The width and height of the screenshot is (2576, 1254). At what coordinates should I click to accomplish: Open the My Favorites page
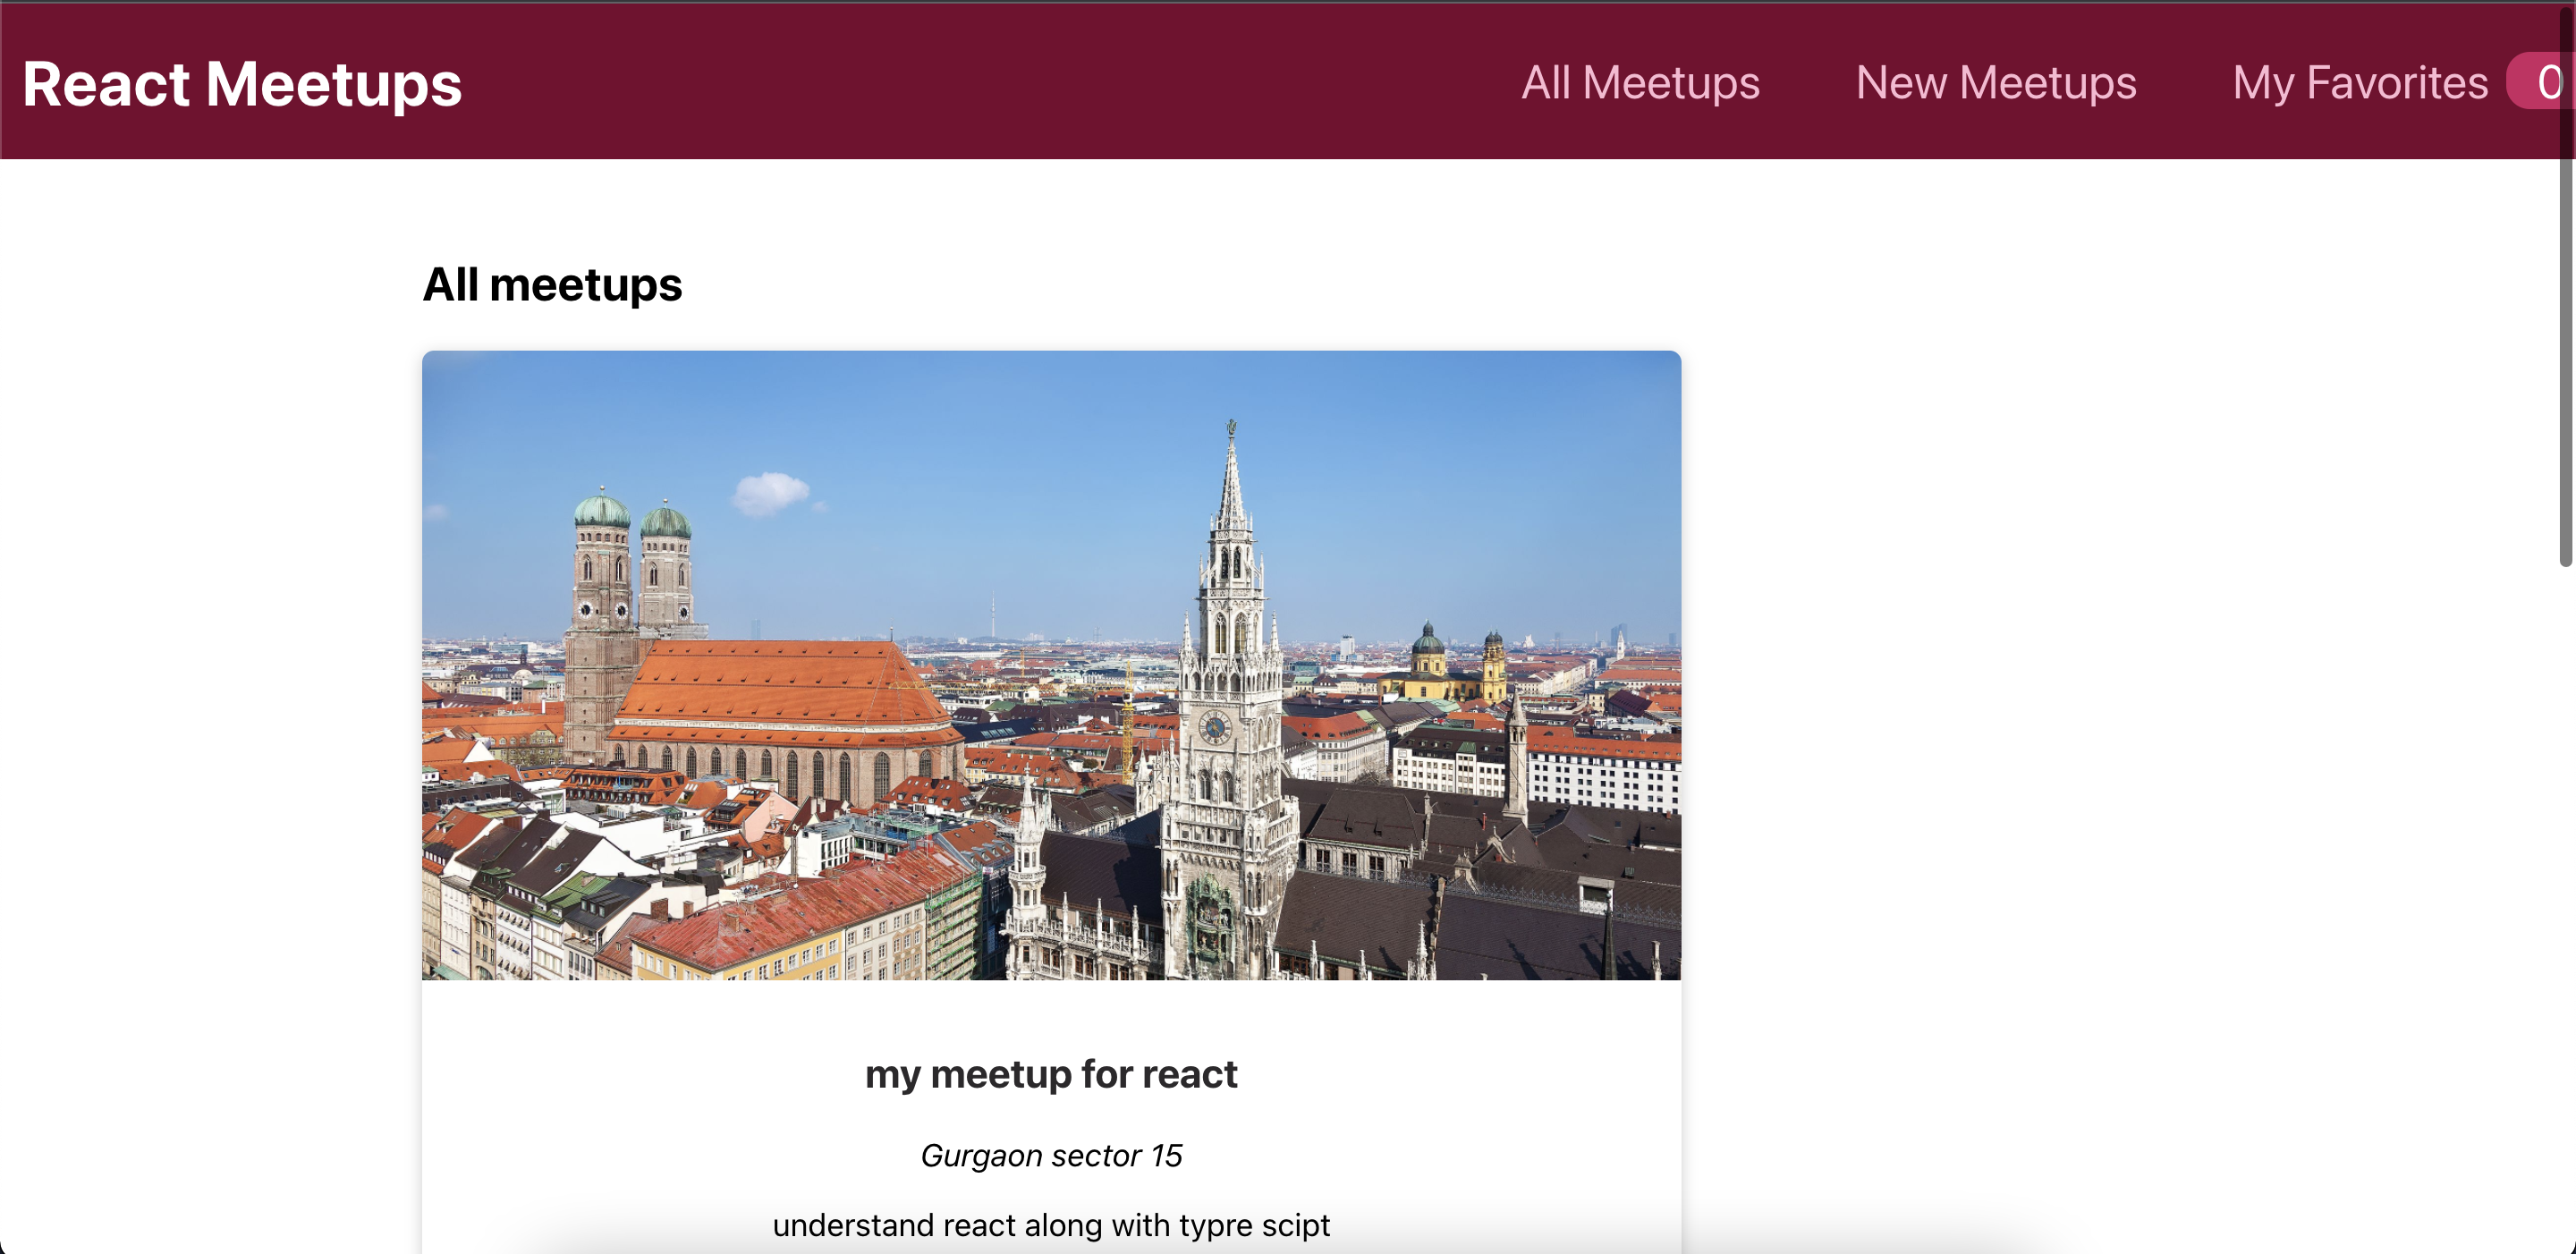click(x=2360, y=83)
